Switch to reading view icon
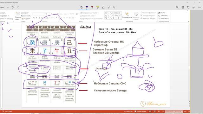Image resolution: width=203 pixels, height=114 pixels. click(159, 111)
